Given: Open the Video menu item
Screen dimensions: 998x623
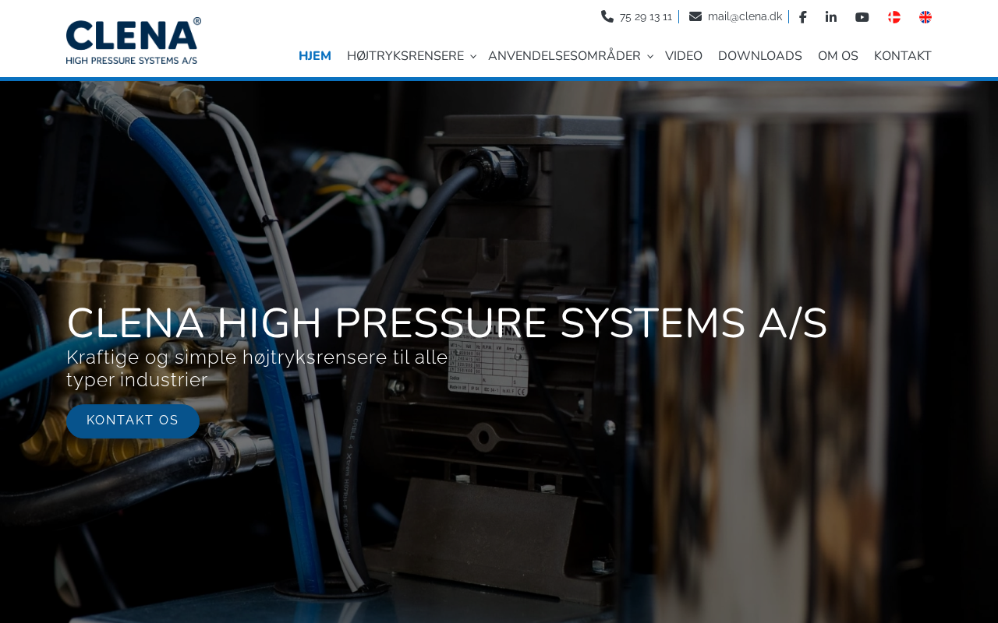Looking at the screenshot, I should [x=684, y=56].
